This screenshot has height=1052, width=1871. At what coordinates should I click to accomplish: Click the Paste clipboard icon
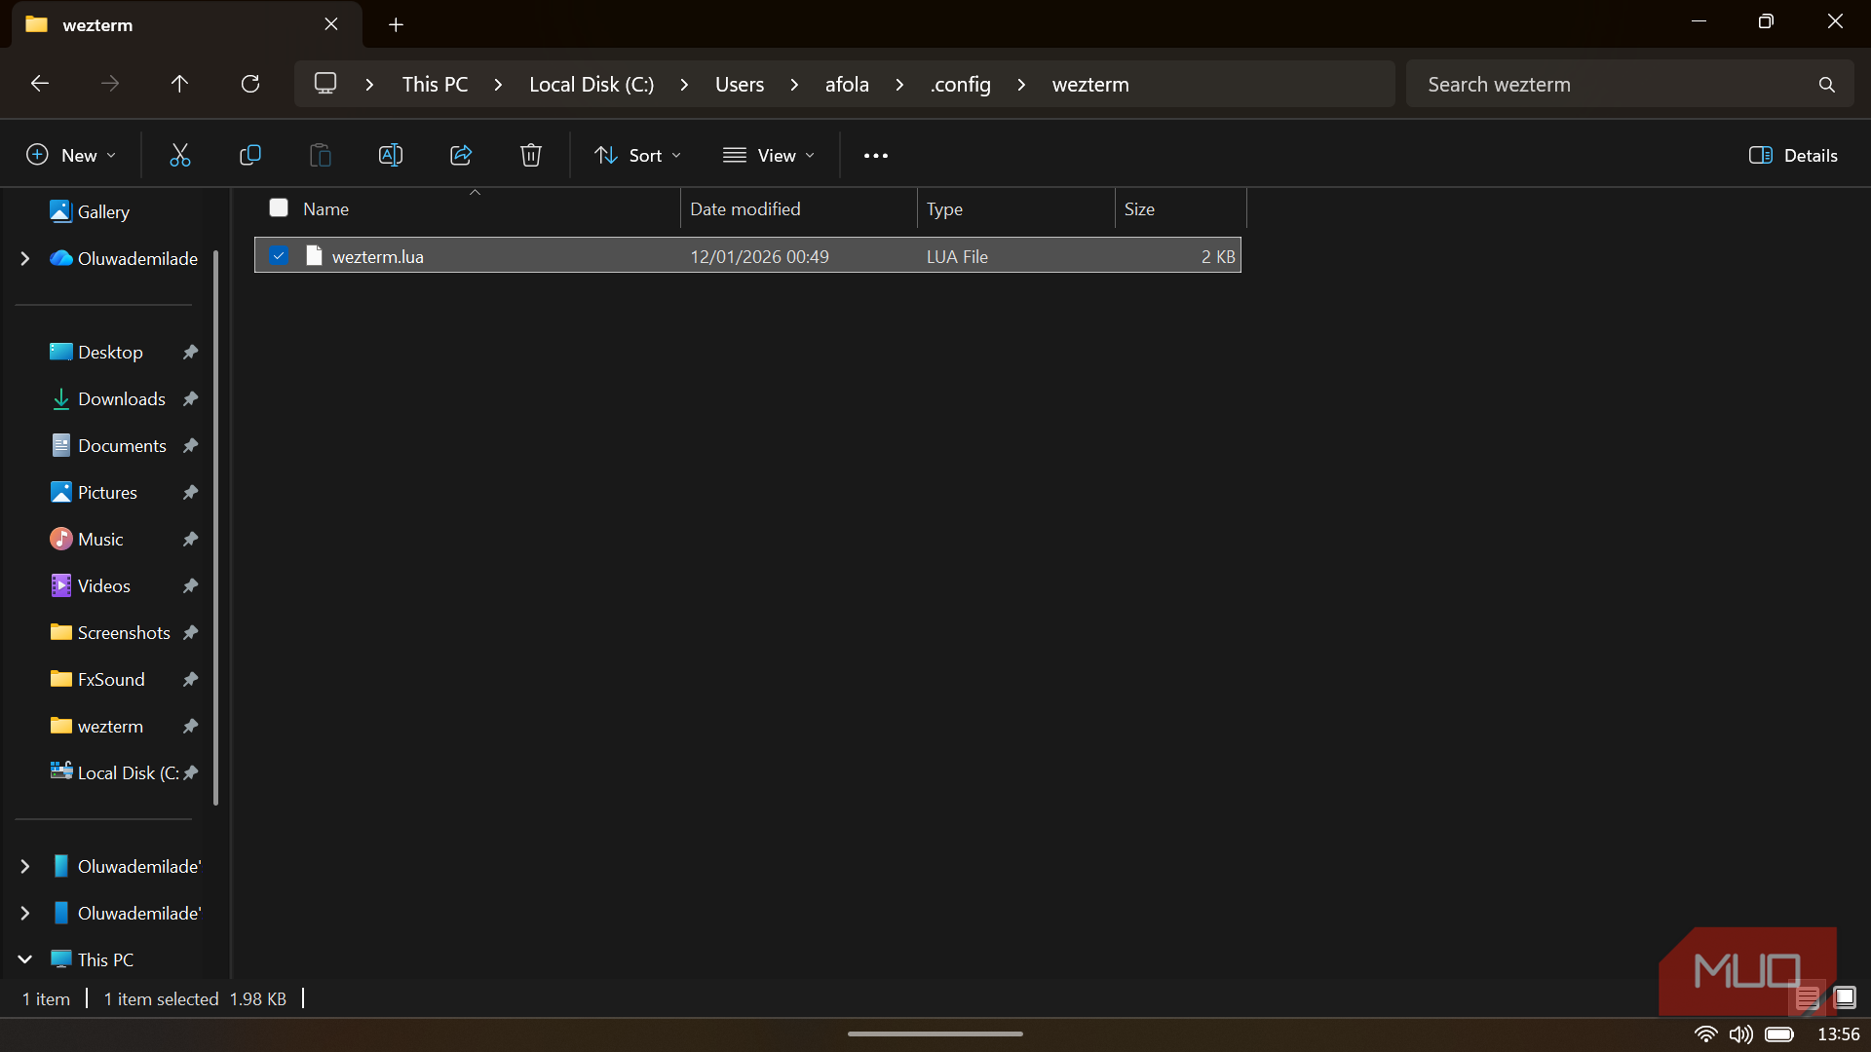click(x=321, y=155)
